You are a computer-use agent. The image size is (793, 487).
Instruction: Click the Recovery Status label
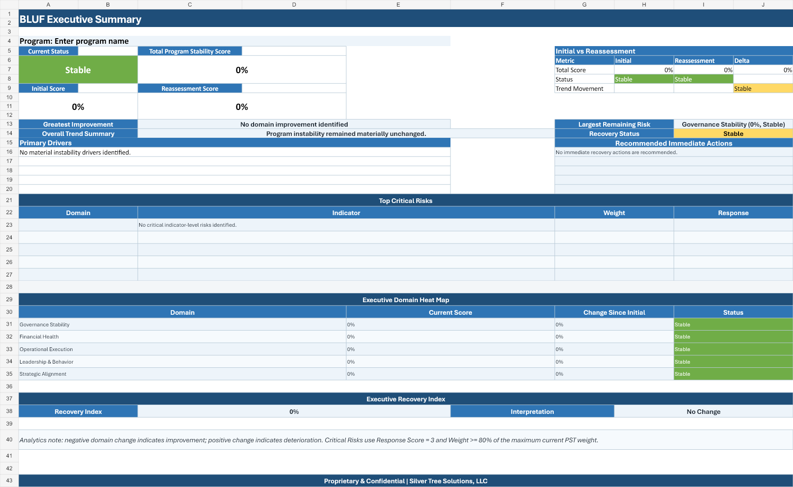tap(614, 134)
